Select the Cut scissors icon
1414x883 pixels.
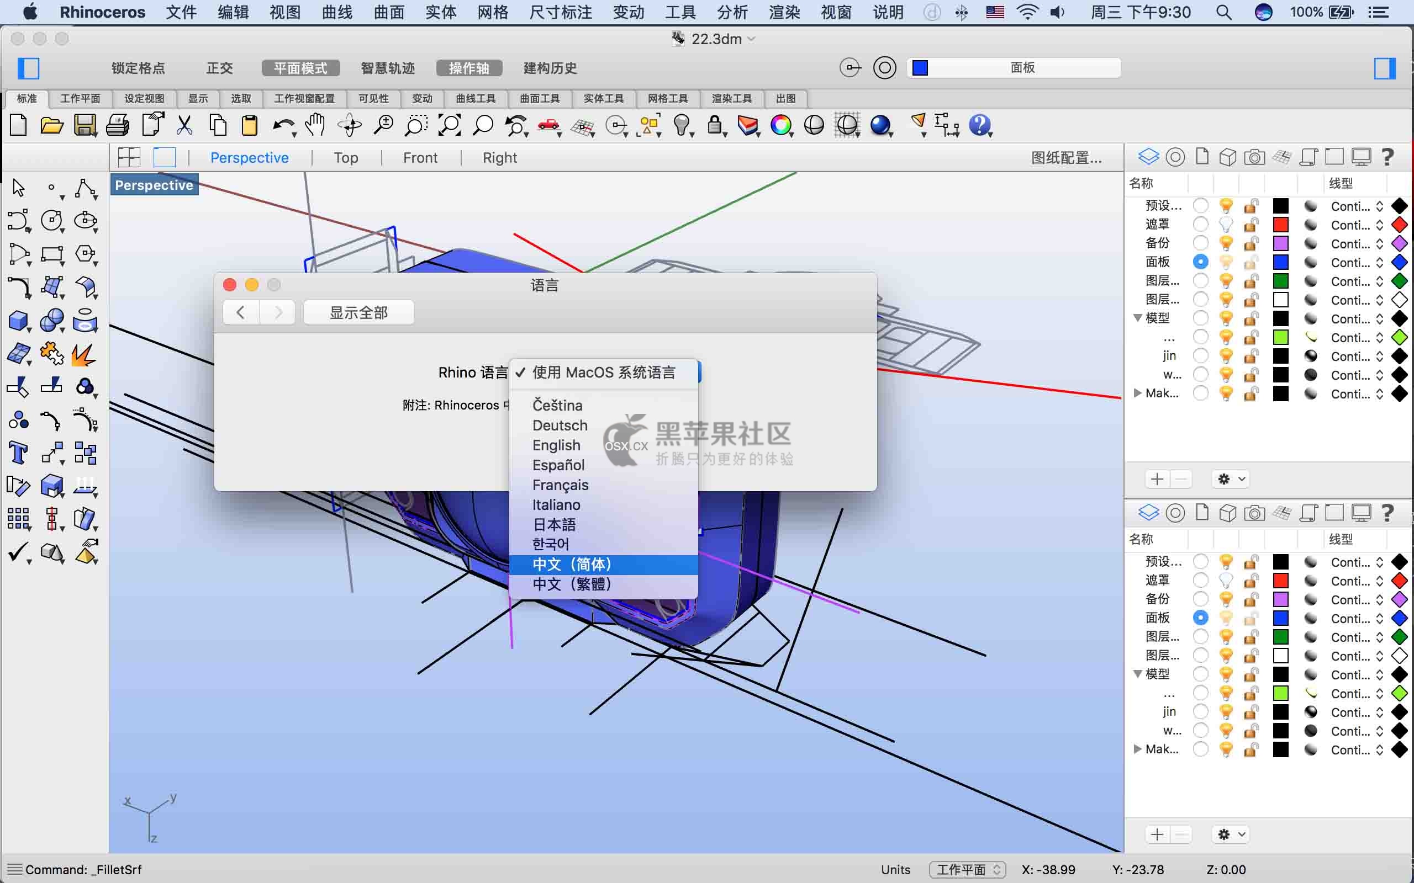(x=184, y=125)
